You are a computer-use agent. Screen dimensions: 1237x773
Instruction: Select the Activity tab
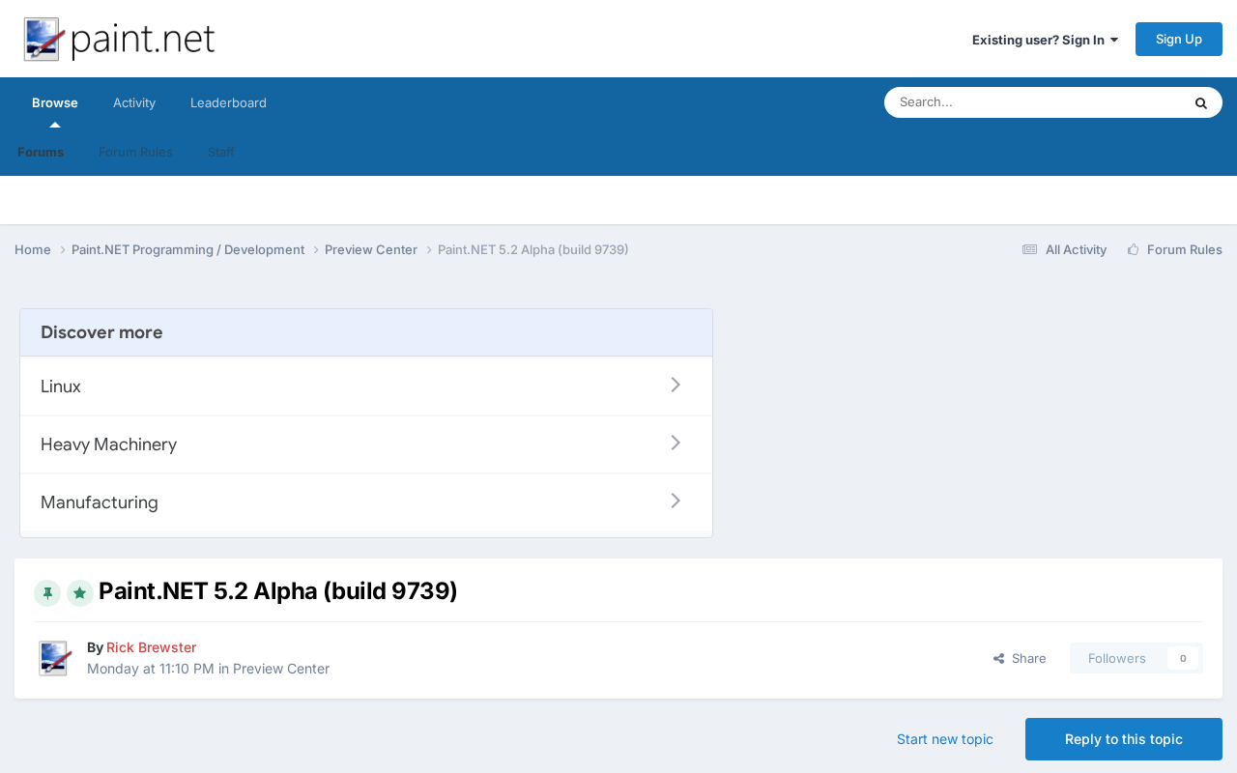[134, 102]
